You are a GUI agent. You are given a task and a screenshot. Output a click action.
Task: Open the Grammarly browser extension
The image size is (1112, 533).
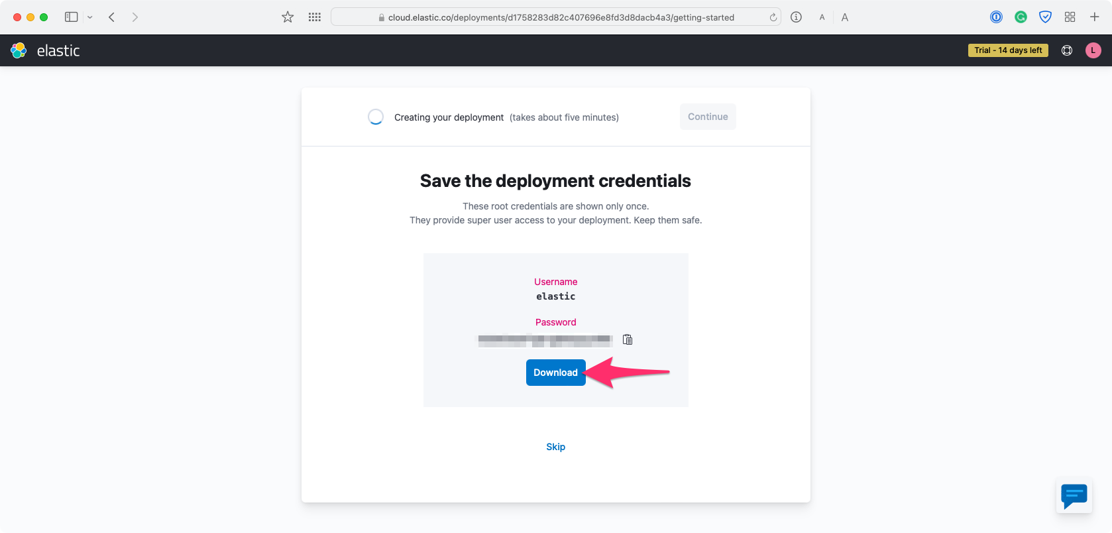(1021, 17)
